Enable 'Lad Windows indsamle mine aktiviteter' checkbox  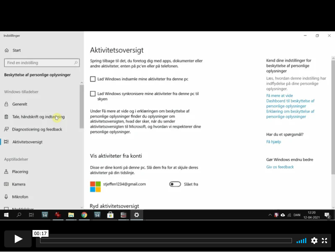pos(93,79)
